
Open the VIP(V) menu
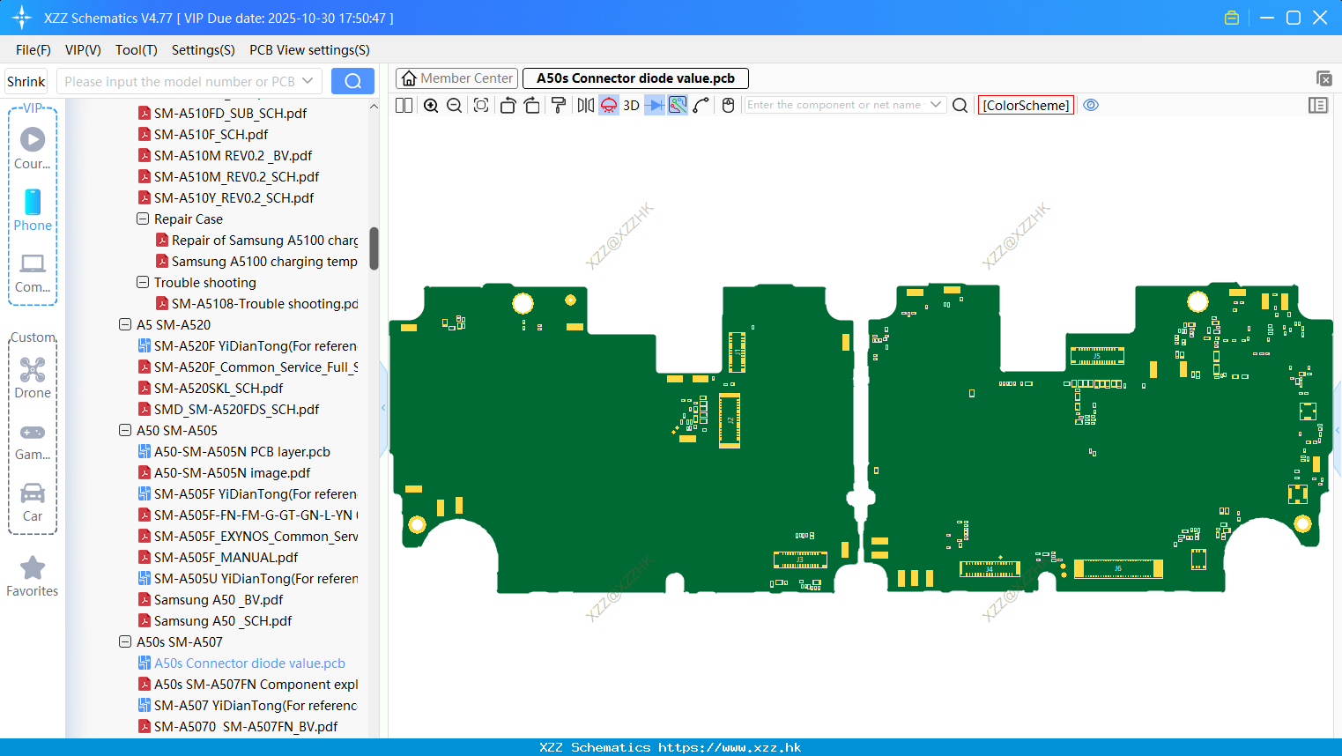pyautogui.click(x=83, y=50)
